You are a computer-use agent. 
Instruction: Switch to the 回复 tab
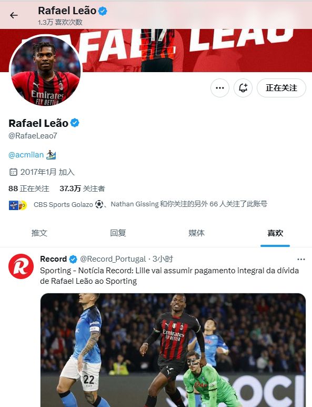click(118, 233)
